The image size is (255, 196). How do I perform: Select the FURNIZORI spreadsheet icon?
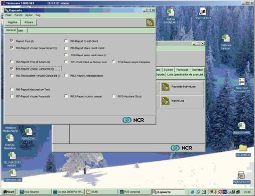click(29, 132)
